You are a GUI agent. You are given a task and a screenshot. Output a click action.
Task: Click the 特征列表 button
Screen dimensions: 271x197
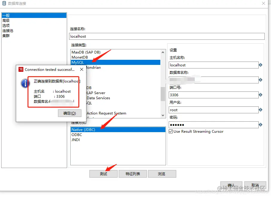click(133, 174)
